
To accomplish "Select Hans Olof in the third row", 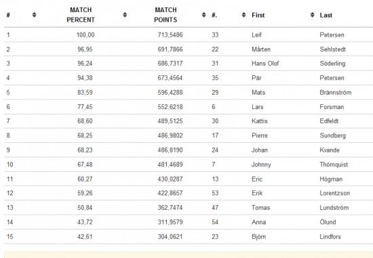I will coord(265,64).
